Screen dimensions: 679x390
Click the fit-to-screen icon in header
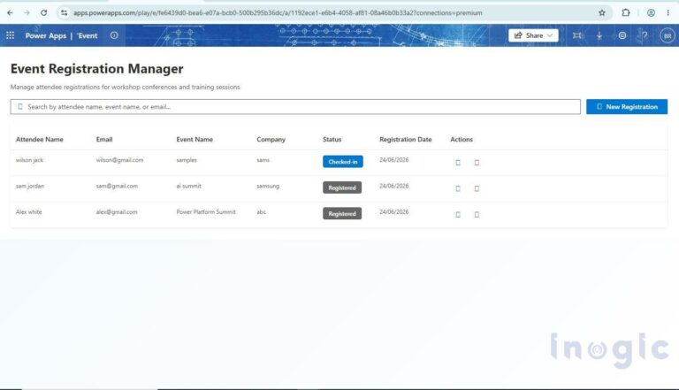coord(576,35)
